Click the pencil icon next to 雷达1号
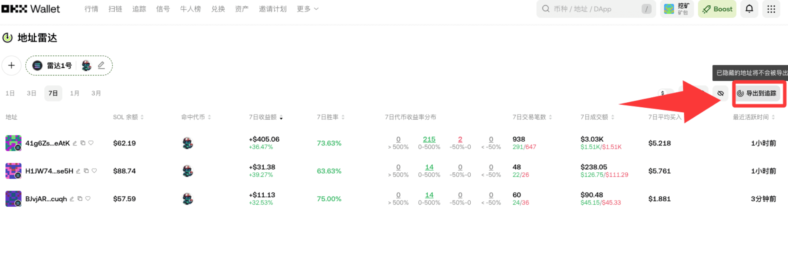Viewport: 788px width, 261px height. click(x=101, y=65)
